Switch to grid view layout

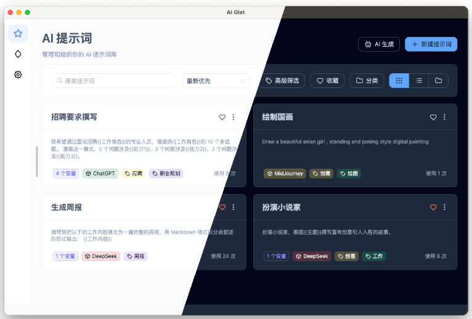pyautogui.click(x=399, y=81)
